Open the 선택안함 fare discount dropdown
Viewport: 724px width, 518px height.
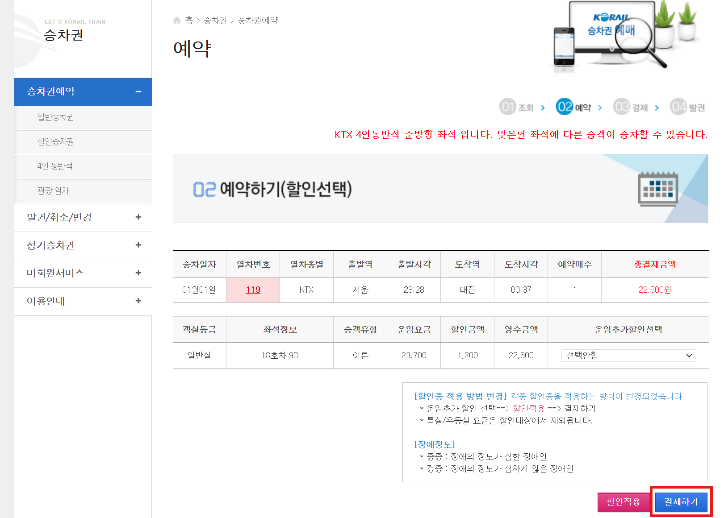tap(628, 356)
